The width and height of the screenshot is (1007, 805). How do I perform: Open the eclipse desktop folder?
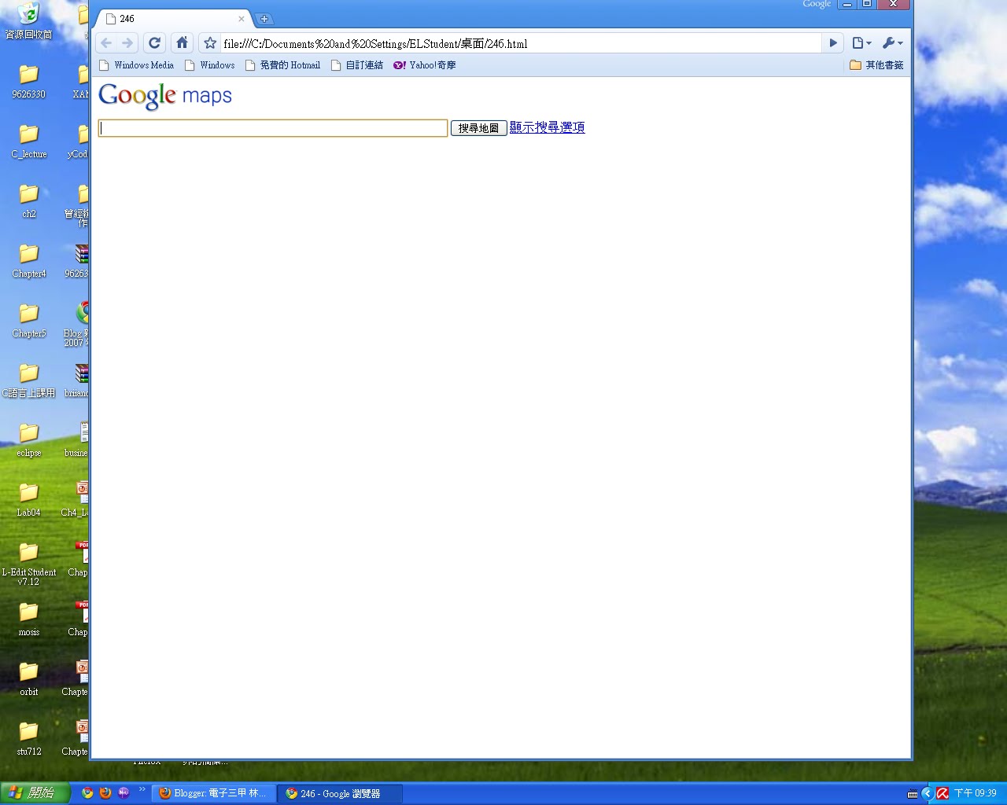tap(28, 439)
